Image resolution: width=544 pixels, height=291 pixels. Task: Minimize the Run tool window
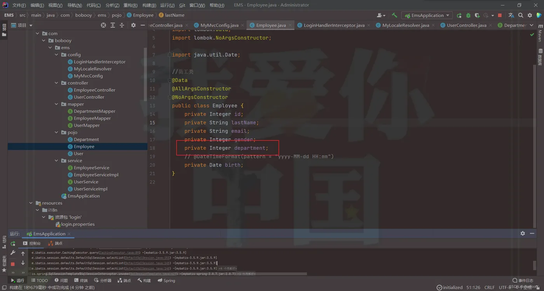point(532,233)
